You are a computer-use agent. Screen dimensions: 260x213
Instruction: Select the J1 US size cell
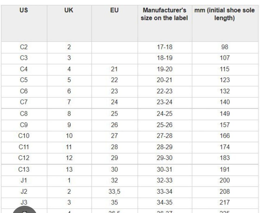tap(24, 180)
